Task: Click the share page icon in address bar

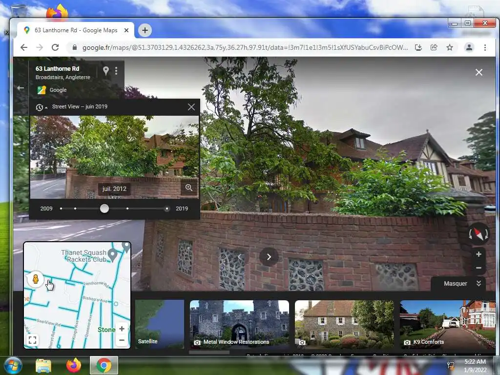Action: (434, 47)
